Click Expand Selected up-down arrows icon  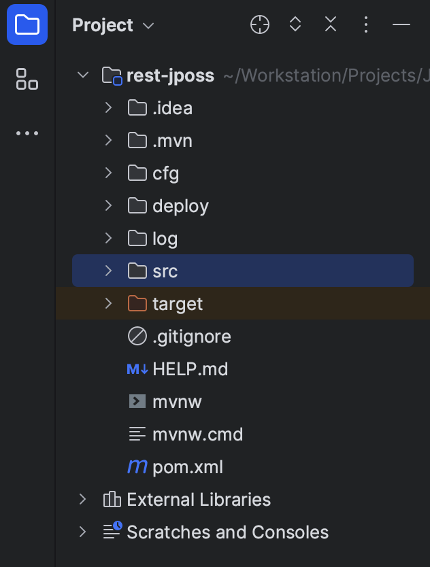[295, 24]
